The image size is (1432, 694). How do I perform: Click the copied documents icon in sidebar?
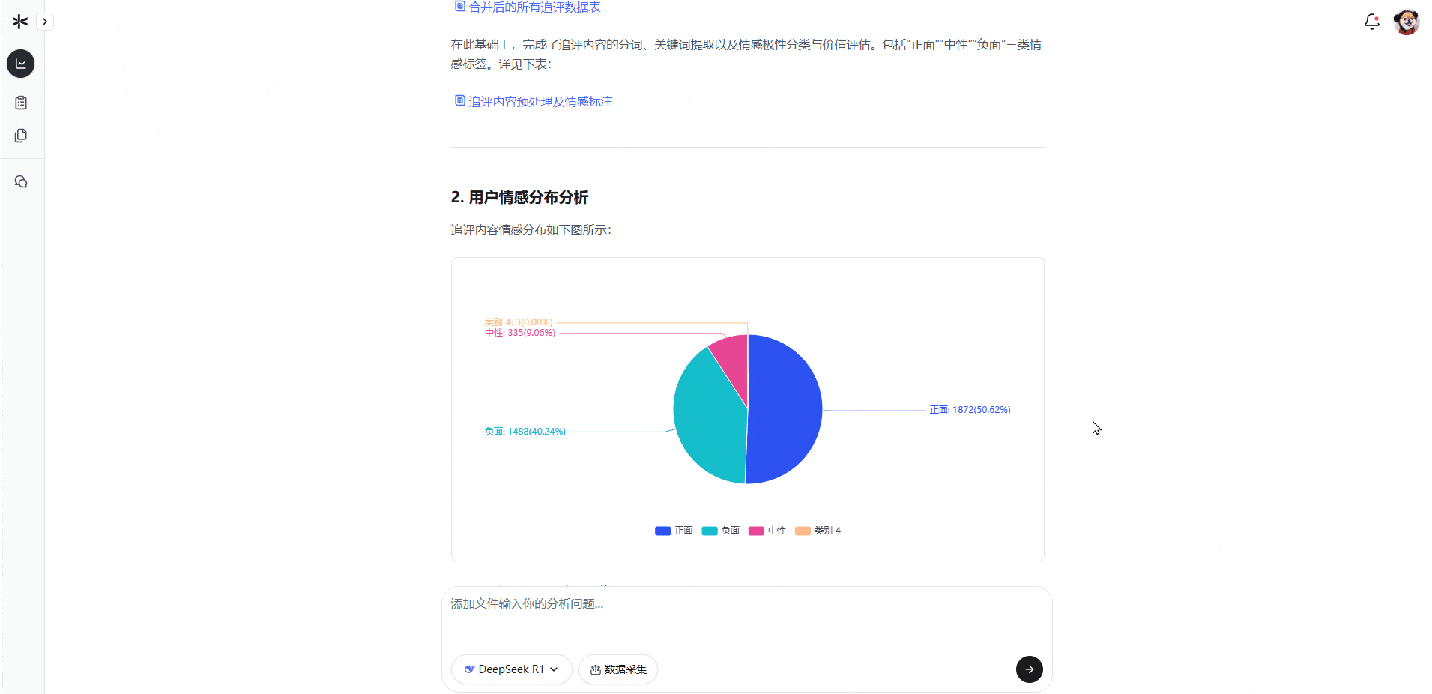(x=20, y=136)
